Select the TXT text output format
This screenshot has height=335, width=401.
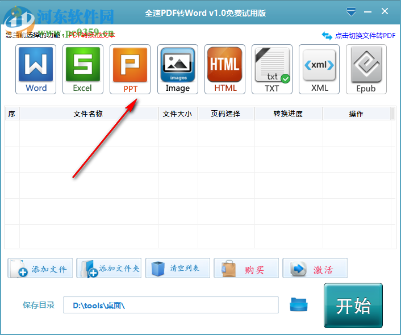[x=272, y=69]
